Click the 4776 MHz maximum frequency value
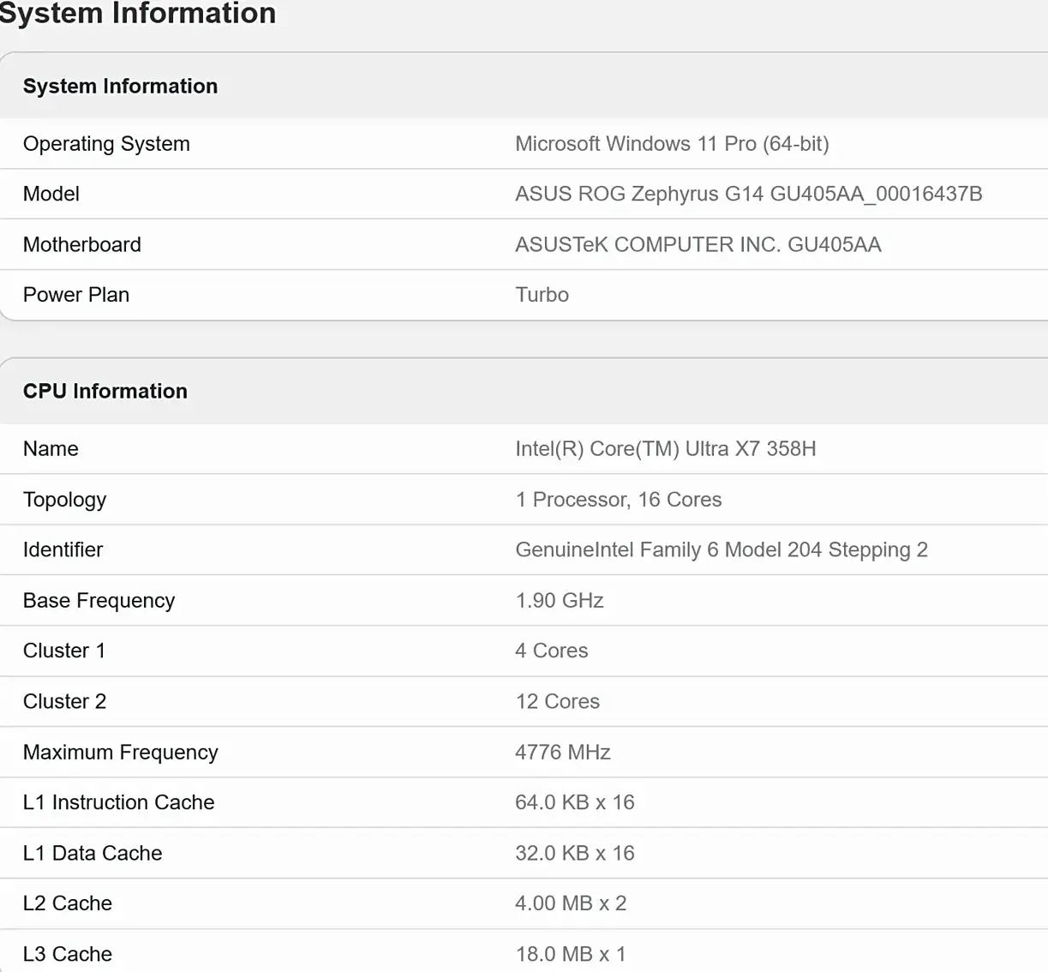 (562, 753)
